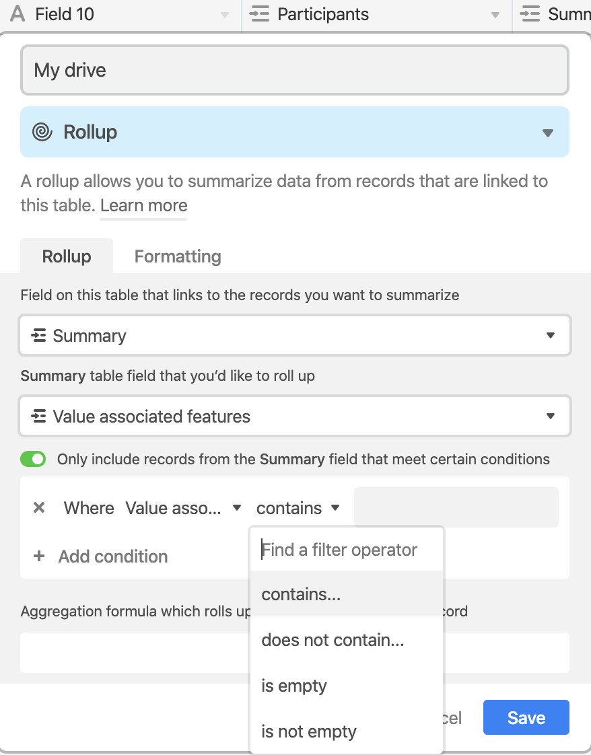The image size is (591, 755).
Task: Expand the Summary linked field dropdown
Action: pos(295,335)
